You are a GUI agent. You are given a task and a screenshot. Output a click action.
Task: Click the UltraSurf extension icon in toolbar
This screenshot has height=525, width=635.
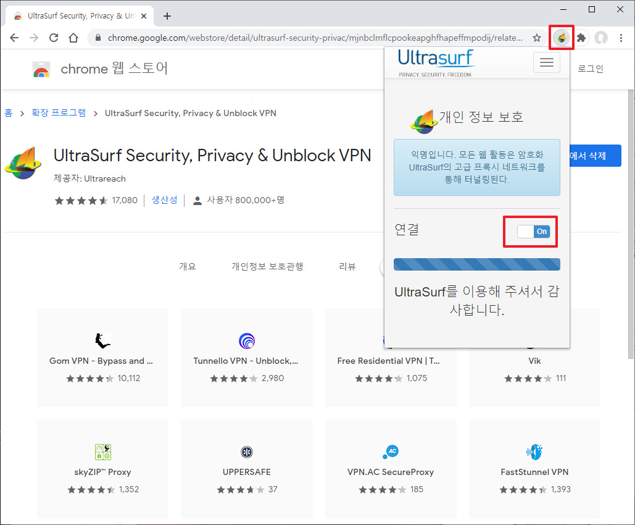click(x=562, y=38)
